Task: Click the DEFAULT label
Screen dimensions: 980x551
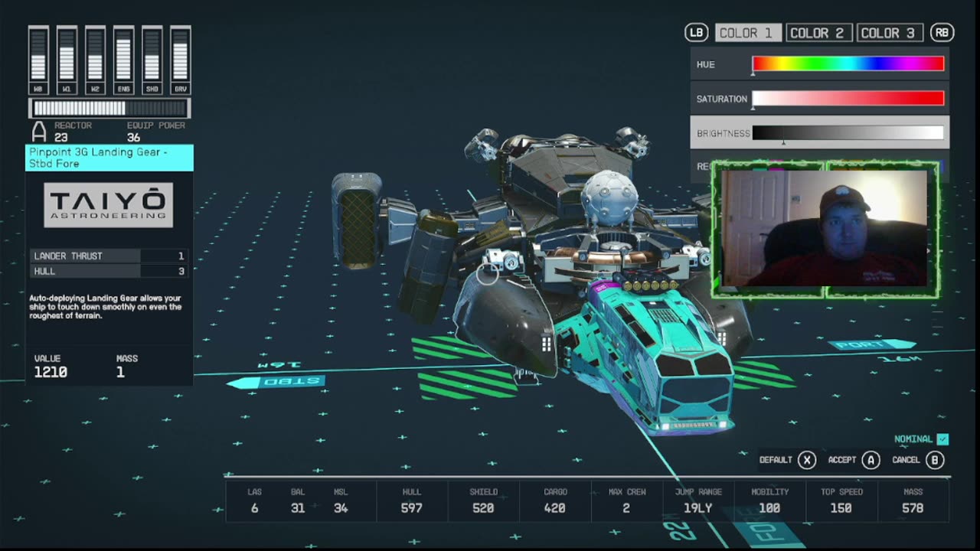Action: 776,460
